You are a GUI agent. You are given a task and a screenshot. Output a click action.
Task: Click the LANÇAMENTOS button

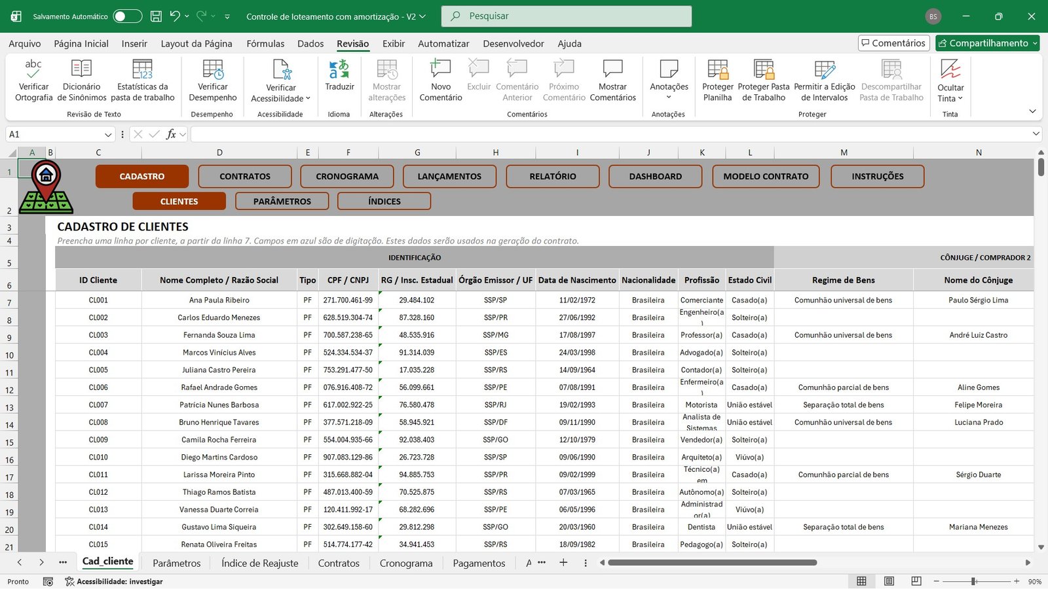click(x=449, y=176)
